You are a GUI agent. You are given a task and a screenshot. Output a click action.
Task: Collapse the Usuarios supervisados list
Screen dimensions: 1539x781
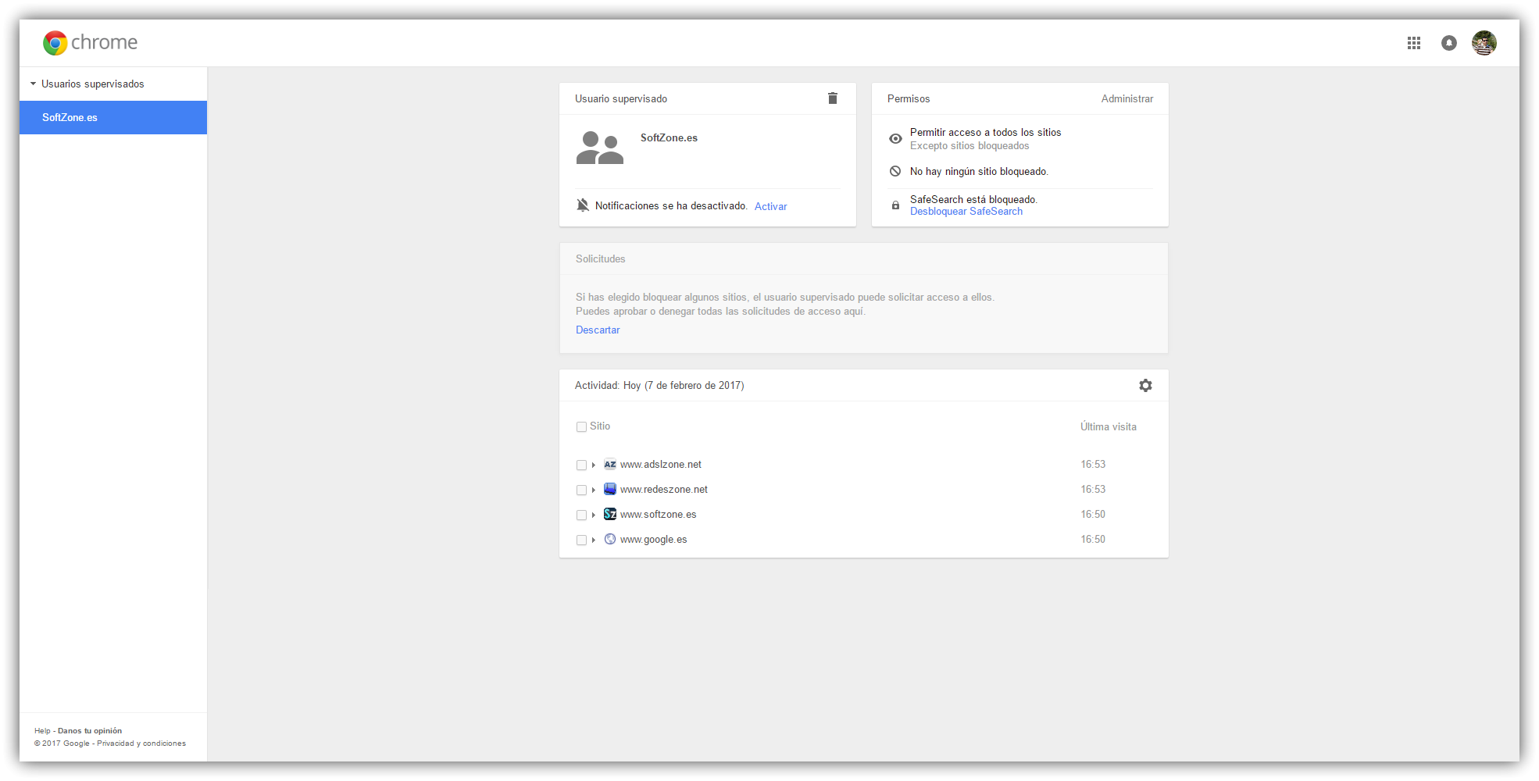pos(34,84)
